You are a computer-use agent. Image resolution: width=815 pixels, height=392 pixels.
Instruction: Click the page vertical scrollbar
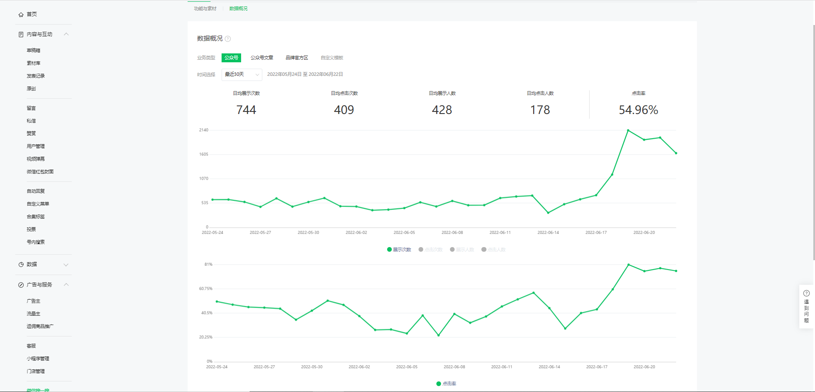tap(814, 142)
